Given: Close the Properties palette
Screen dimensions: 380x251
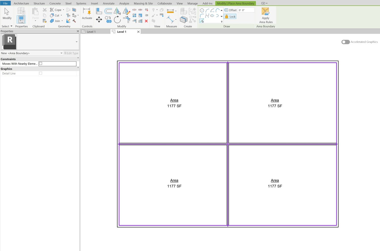Looking at the screenshot, I should 78,31.
